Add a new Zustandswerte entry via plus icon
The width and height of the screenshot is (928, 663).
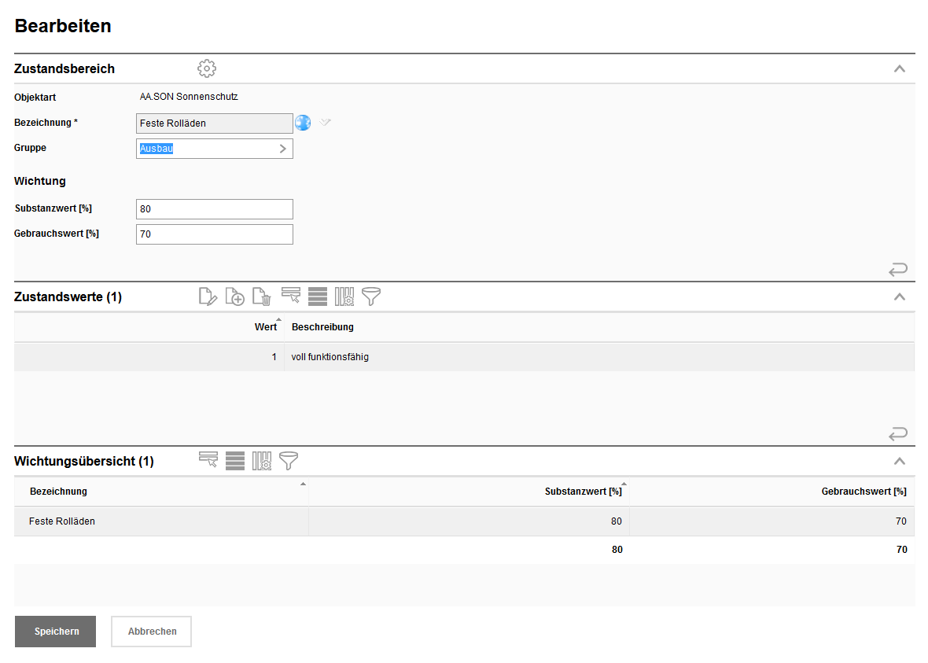(x=235, y=297)
